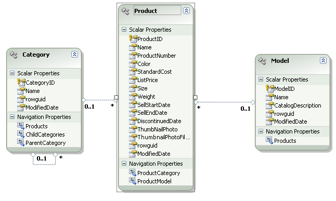Image resolution: width=336 pixels, height=201 pixels.
Task: Click the Weight property icon
Action: 133,97
